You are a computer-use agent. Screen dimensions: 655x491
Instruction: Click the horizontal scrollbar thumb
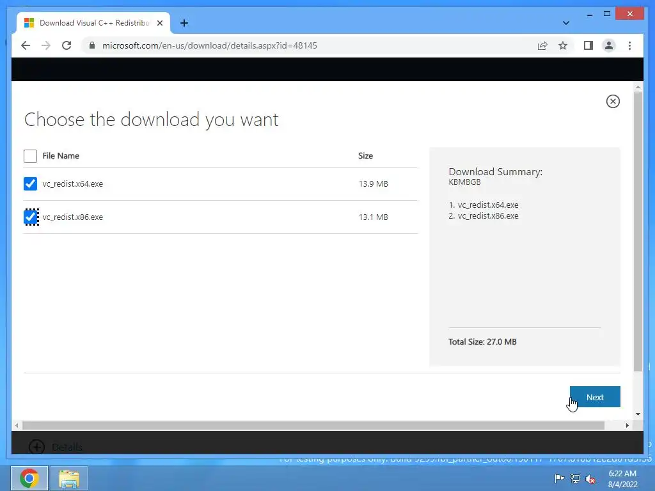point(313,425)
